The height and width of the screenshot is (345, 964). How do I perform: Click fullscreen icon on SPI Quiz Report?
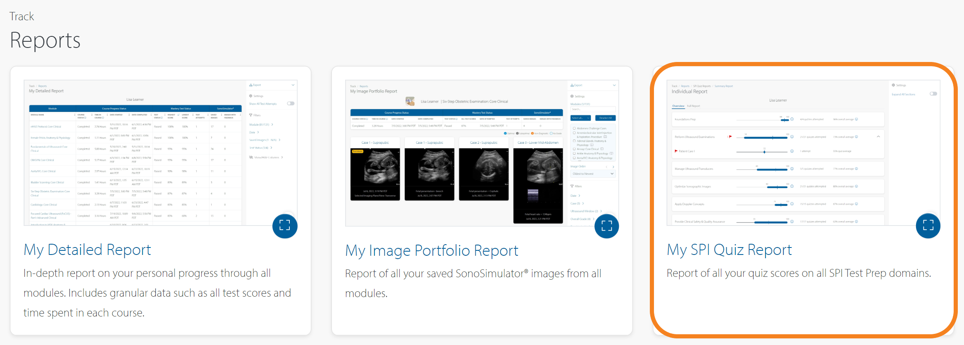(928, 226)
